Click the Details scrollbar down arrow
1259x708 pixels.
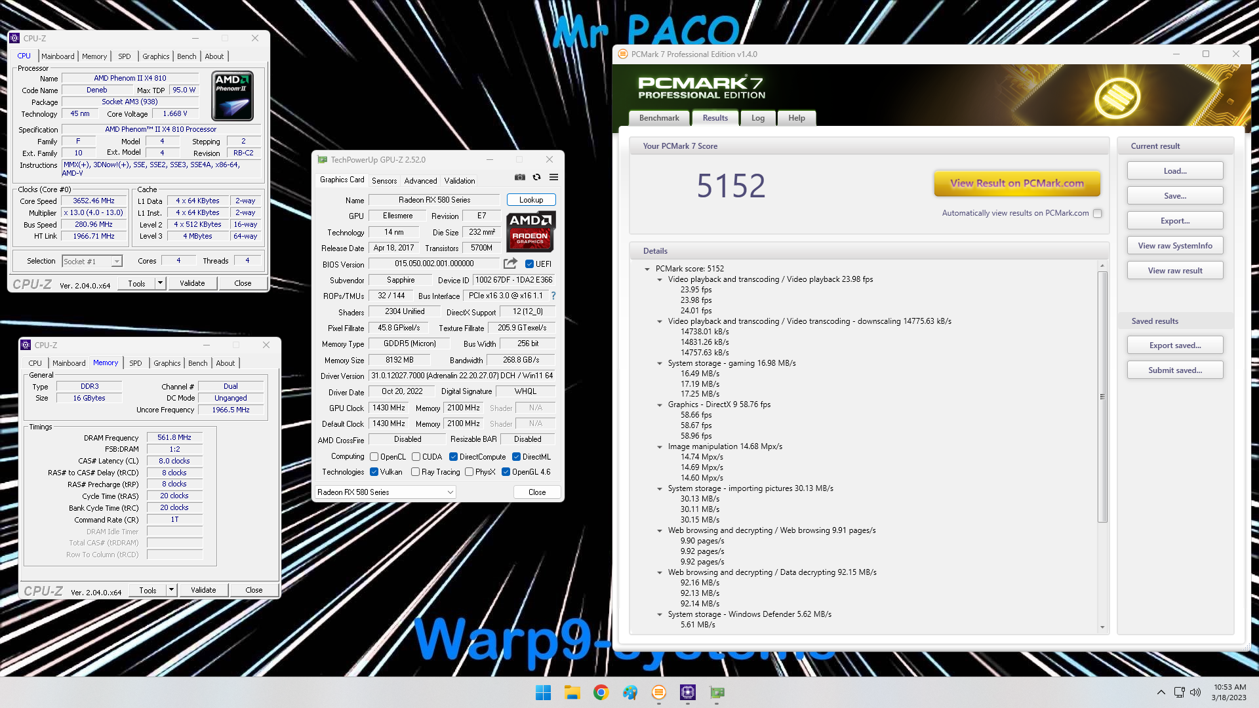tap(1102, 627)
